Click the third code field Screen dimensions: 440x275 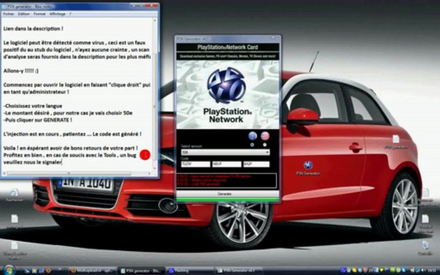[x=257, y=164]
